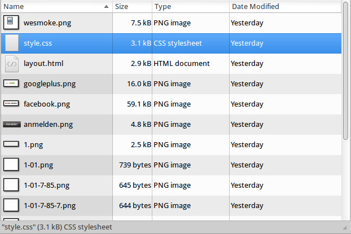The height and width of the screenshot is (234, 351).
Task: Select the 1-01-7-85-7.png file icon
Action: tap(11, 205)
